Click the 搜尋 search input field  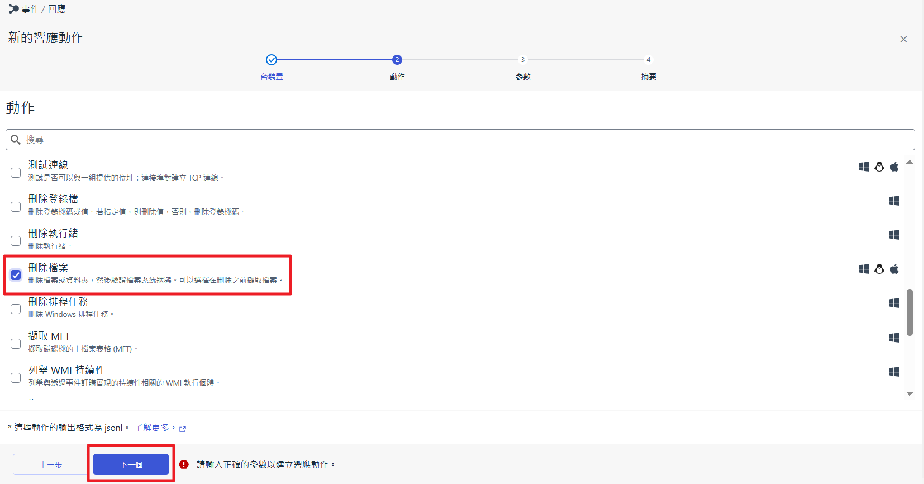pyautogui.click(x=460, y=140)
